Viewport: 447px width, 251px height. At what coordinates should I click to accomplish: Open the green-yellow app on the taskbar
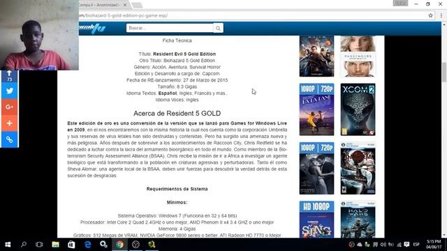pos(152,245)
